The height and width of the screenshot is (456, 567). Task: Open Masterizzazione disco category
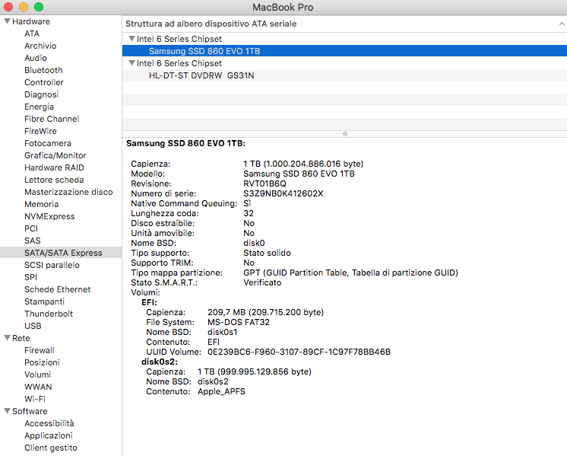coord(68,192)
